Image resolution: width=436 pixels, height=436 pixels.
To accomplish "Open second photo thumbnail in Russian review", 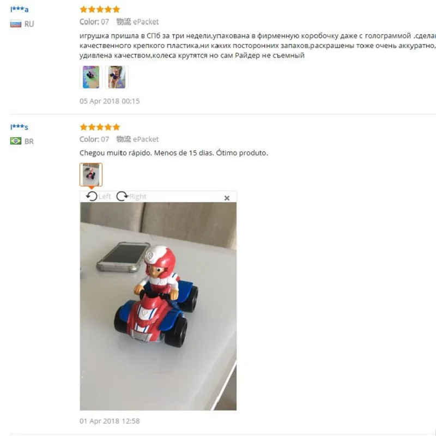I will click(x=117, y=77).
